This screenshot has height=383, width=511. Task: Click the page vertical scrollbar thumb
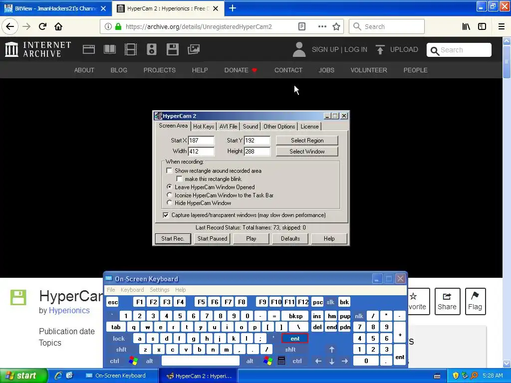[x=507, y=61]
